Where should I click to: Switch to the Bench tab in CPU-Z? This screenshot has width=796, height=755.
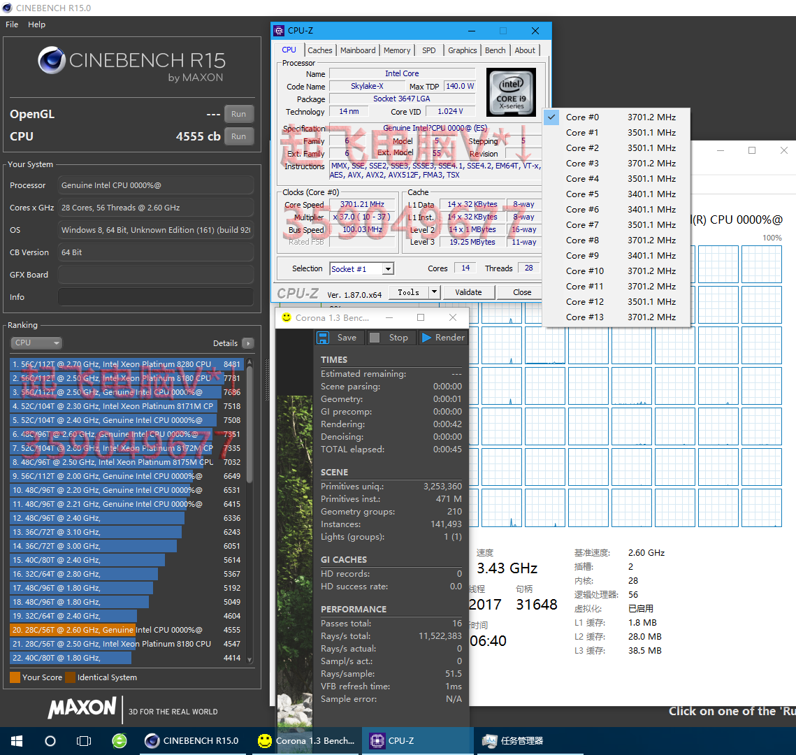[x=495, y=50]
